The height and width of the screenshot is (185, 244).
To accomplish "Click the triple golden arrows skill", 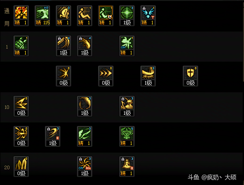I will point(106,76).
